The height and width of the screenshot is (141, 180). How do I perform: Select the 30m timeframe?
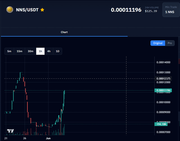[x=30, y=51]
